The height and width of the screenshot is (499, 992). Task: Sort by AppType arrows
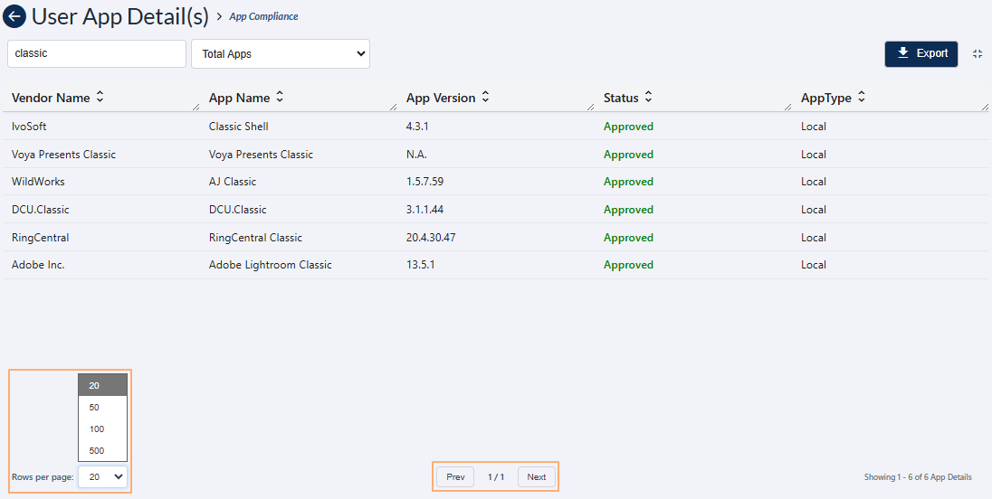tap(861, 98)
